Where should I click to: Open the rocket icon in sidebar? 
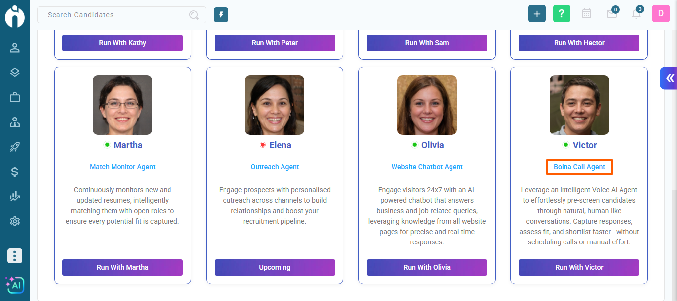[15, 147]
